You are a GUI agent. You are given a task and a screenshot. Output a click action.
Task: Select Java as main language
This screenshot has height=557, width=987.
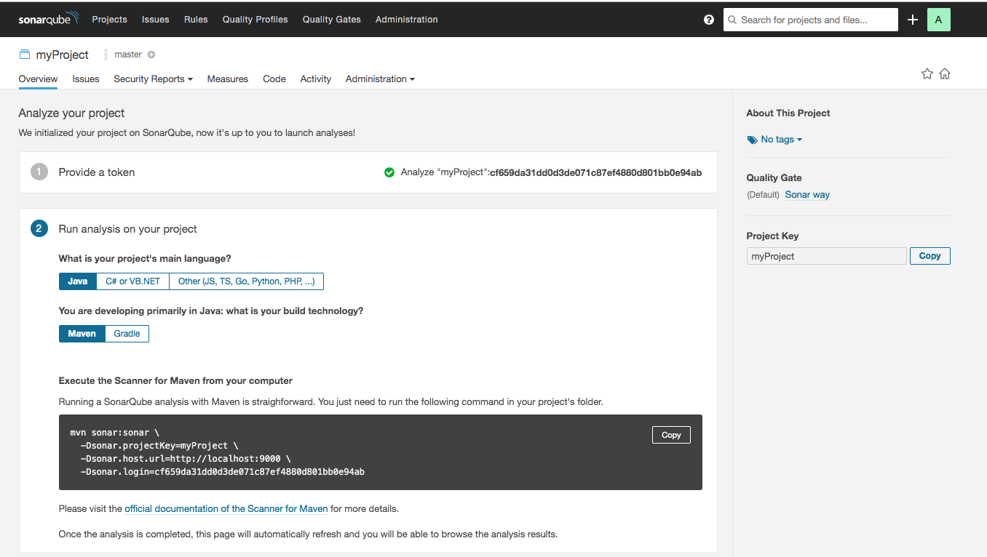pos(77,281)
